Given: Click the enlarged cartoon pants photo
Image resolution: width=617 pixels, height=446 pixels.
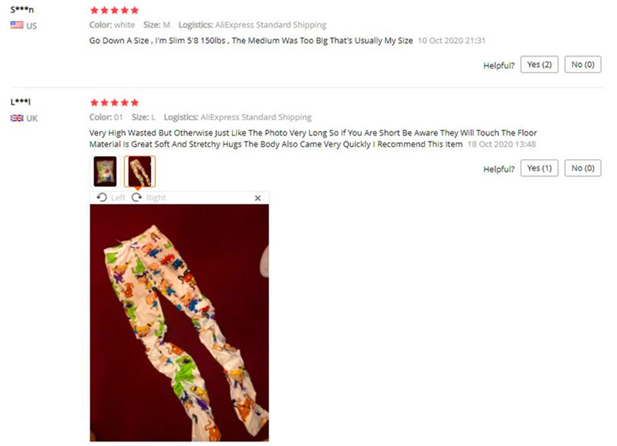Looking at the screenshot, I should 180,323.
